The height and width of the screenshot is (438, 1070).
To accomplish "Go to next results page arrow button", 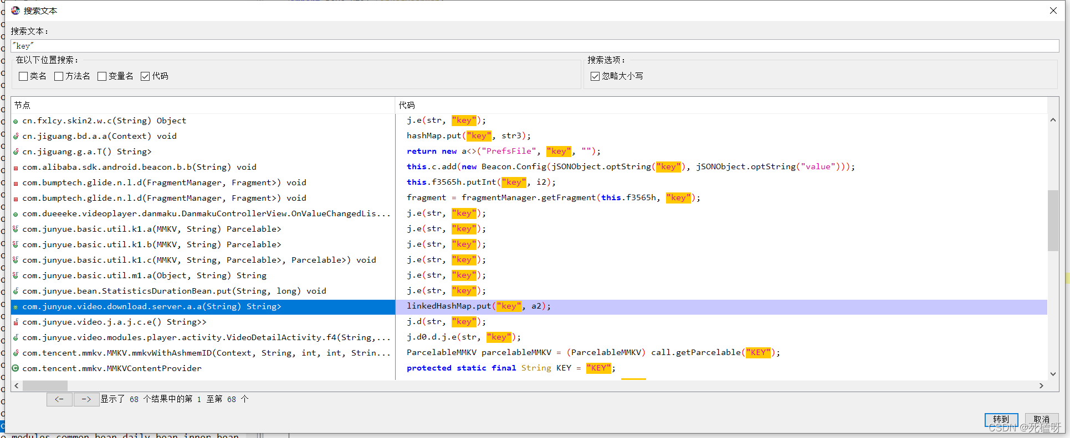I will (x=86, y=399).
